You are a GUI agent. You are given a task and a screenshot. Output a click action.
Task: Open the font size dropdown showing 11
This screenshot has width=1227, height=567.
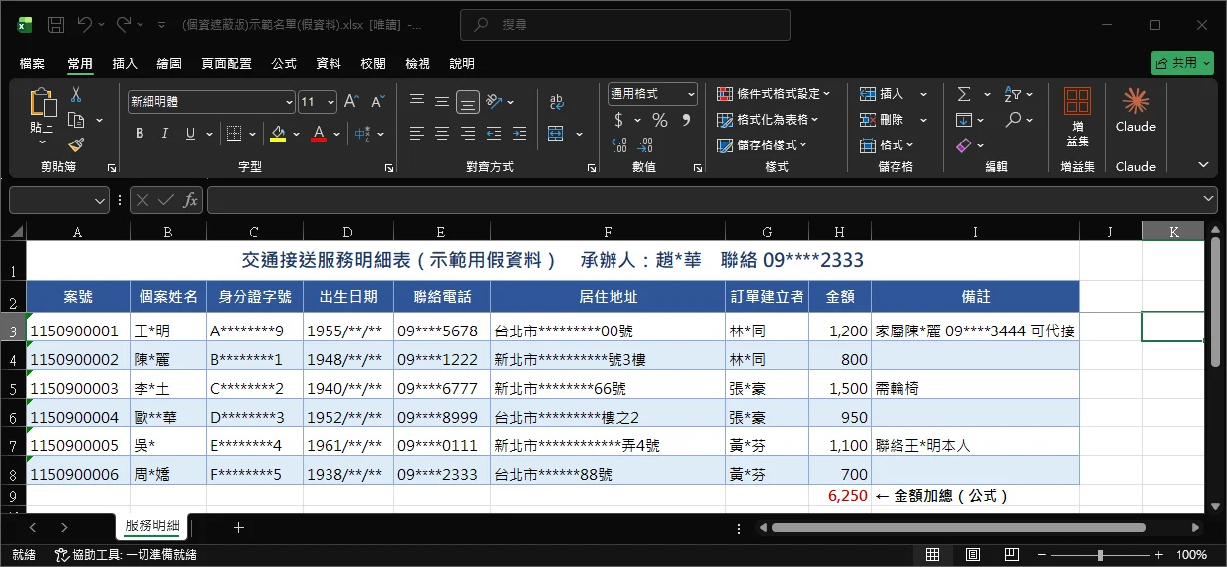330,102
